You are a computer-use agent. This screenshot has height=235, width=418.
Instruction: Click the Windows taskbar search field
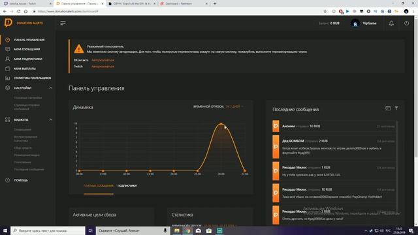pyautogui.click(x=48, y=230)
